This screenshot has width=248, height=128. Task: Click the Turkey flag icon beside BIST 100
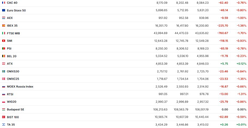click(3, 117)
